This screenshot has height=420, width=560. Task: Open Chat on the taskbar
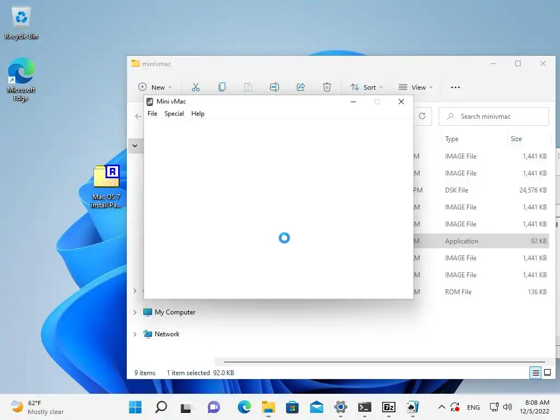(x=214, y=407)
